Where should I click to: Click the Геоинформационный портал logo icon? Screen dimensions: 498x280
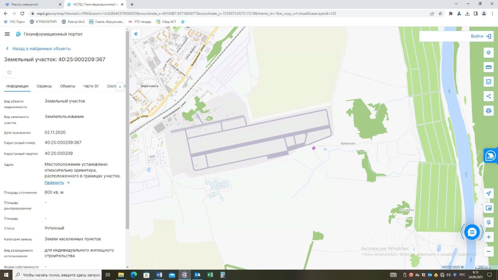click(18, 34)
